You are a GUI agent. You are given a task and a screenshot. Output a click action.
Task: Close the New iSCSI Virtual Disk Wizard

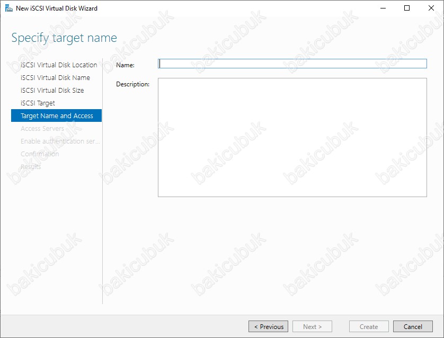(431, 8)
